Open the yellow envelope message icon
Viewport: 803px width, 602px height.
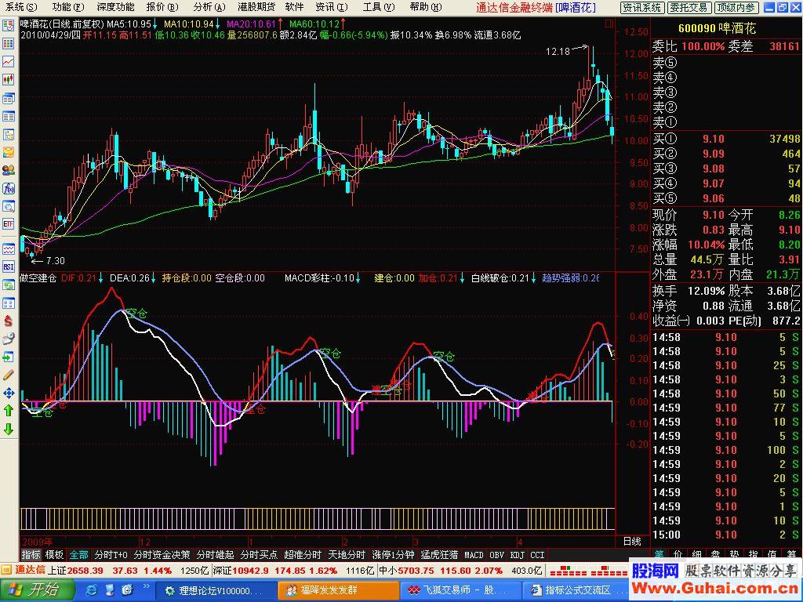[8, 152]
